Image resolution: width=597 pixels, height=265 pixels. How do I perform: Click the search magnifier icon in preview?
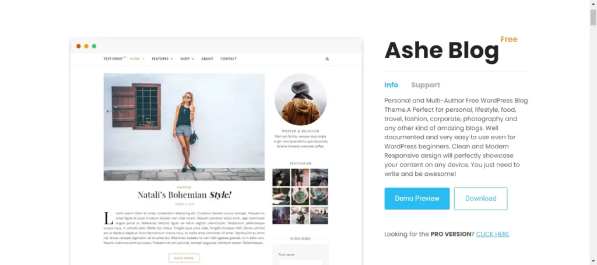[x=327, y=59]
